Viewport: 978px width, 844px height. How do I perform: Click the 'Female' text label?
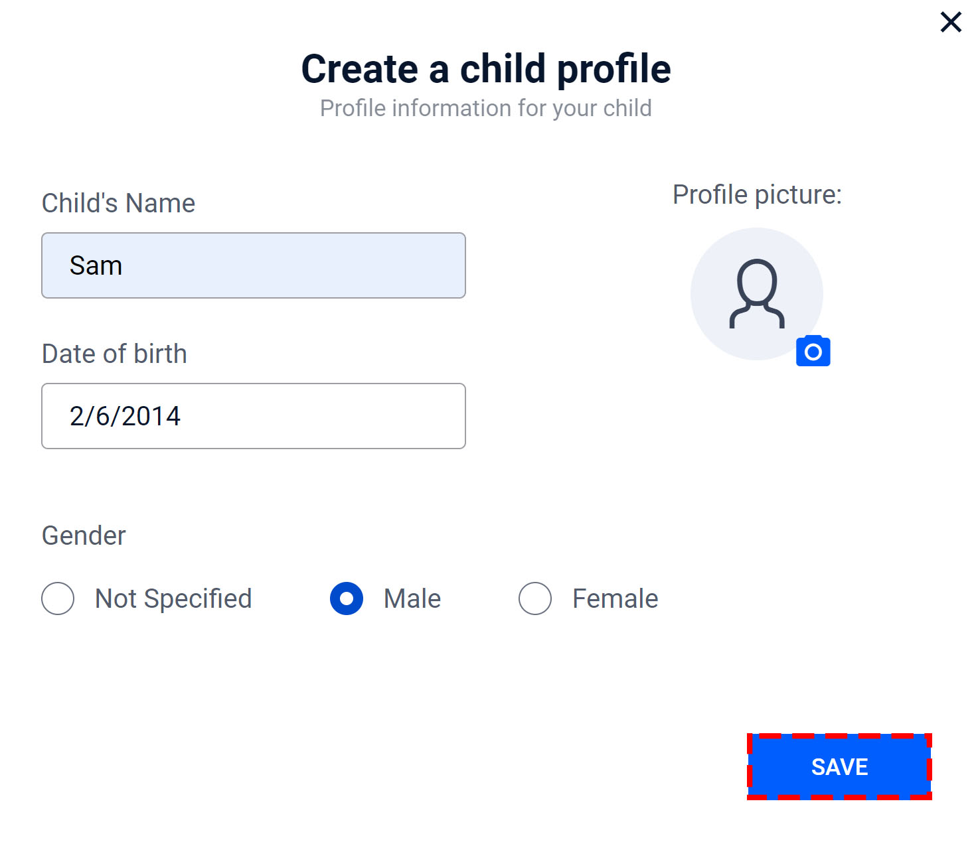[615, 598]
